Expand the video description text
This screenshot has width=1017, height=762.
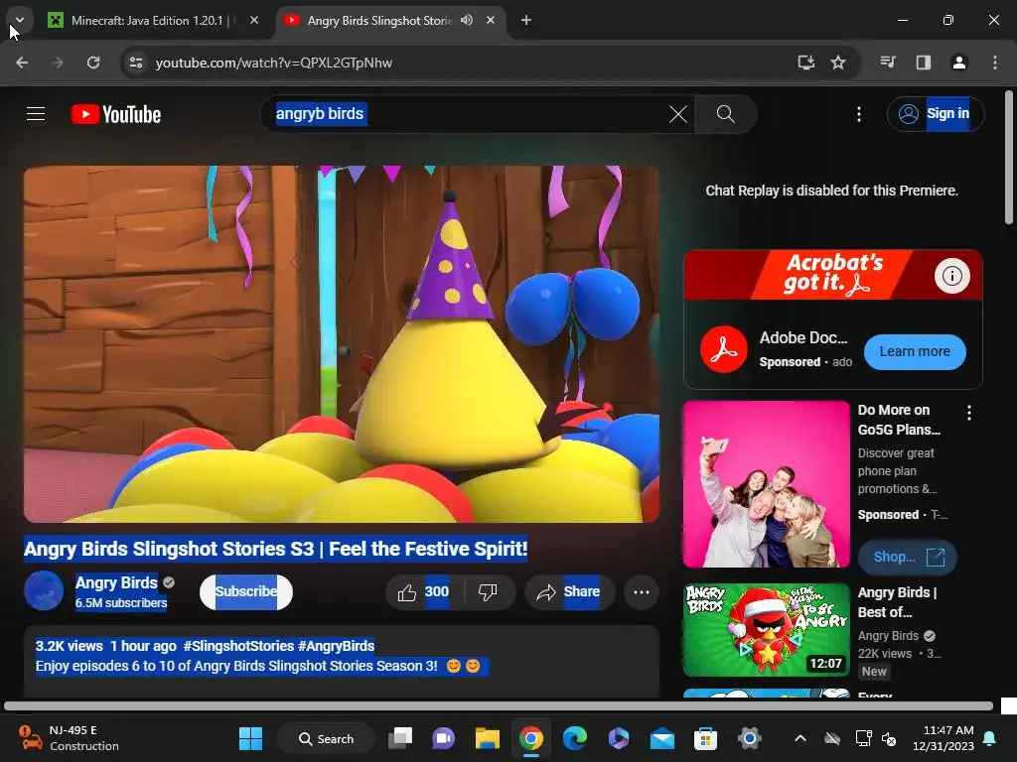(x=342, y=662)
